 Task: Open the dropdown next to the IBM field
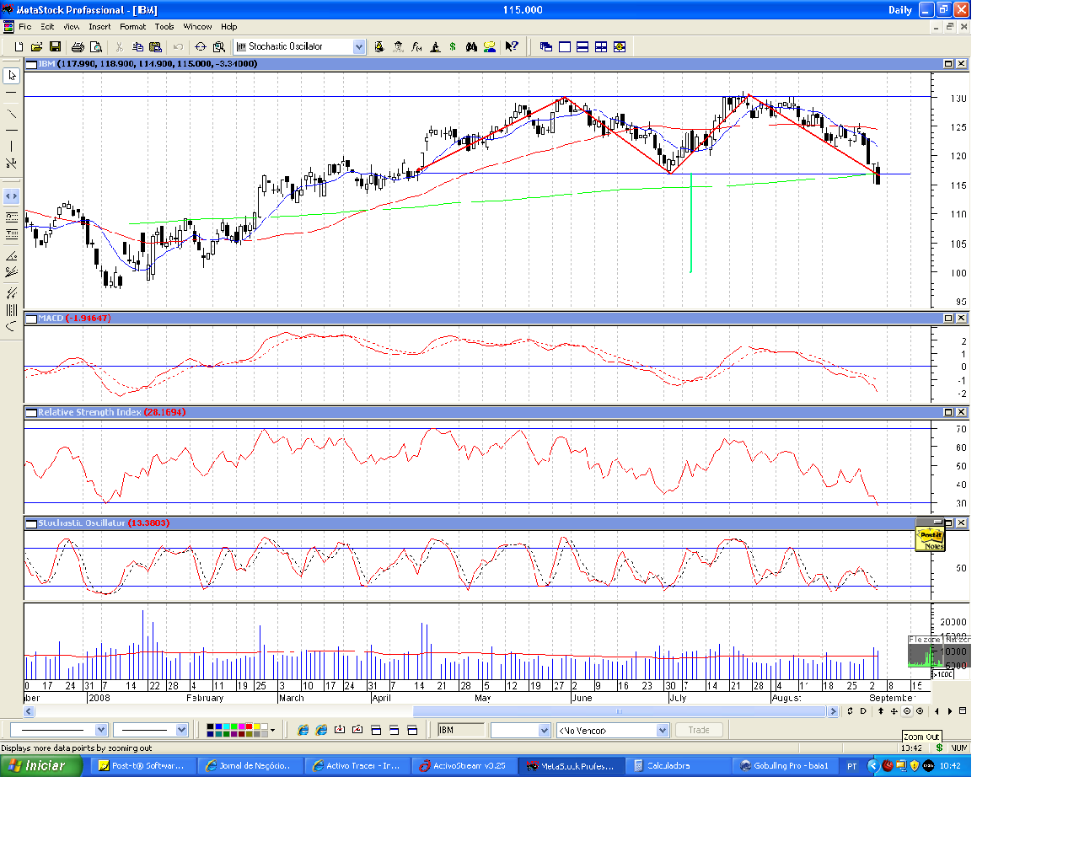click(544, 731)
